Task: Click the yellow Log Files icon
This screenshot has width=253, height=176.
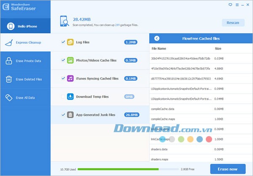Action: click(70, 42)
